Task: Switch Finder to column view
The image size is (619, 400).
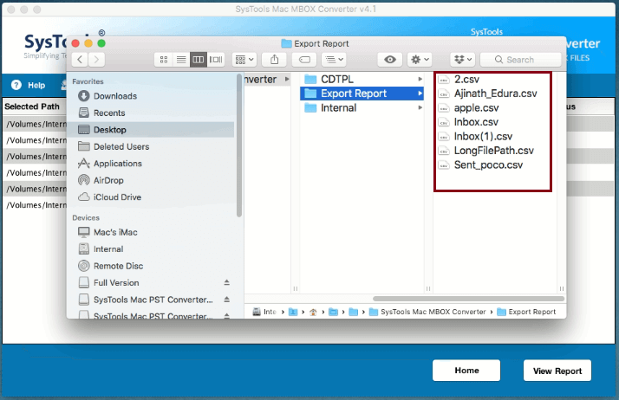Action: pos(199,60)
